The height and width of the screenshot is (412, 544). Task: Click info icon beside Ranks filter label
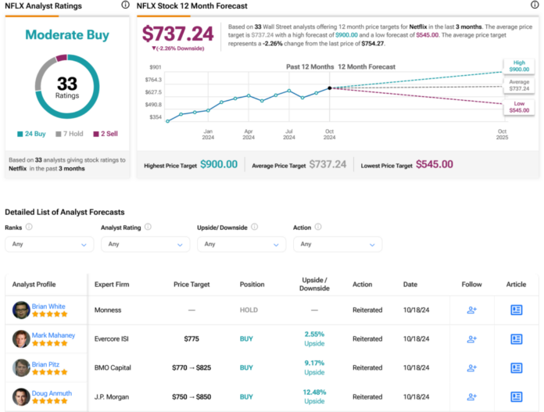point(29,227)
